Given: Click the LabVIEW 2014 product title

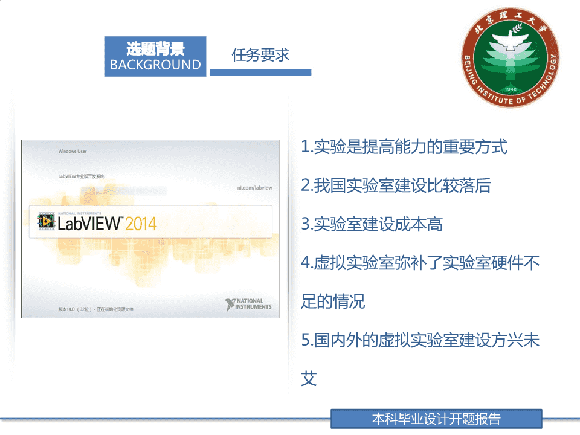Looking at the screenshot, I should (x=107, y=224).
